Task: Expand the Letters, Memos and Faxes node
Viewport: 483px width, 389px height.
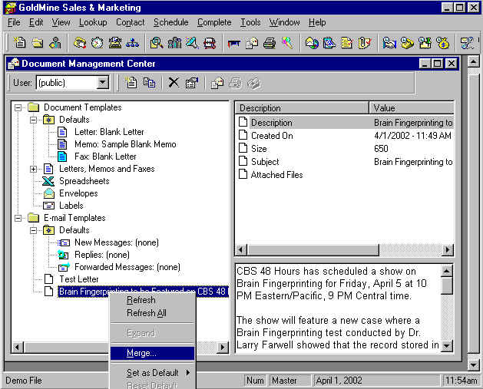Action: 33,169
